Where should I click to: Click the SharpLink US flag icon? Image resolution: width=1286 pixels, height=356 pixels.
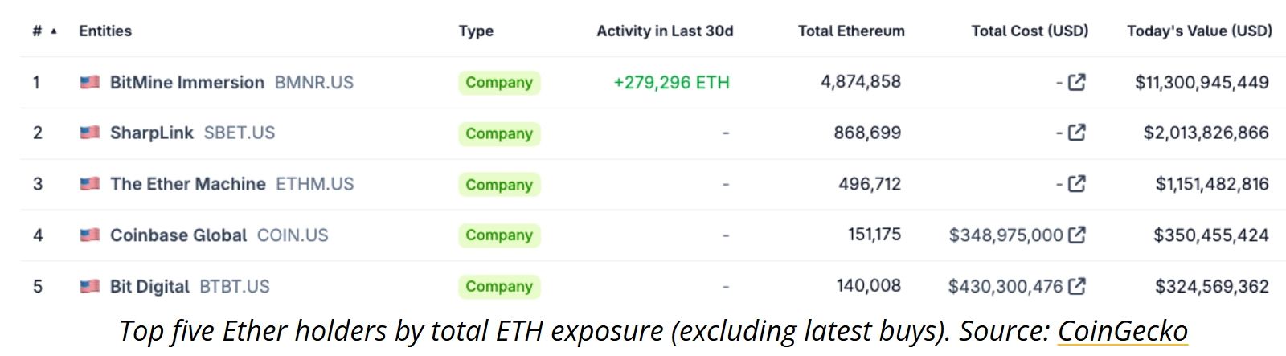click(x=90, y=133)
